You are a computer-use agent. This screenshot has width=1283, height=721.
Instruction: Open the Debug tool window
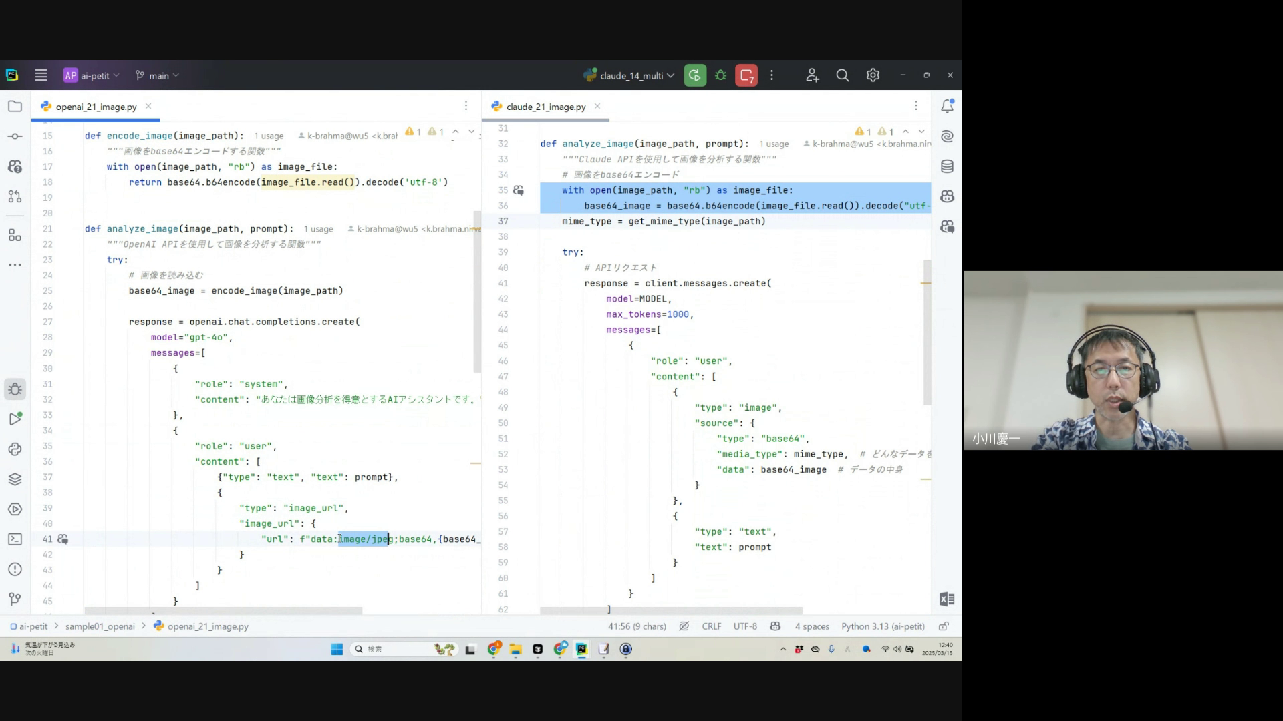pos(15,389)
